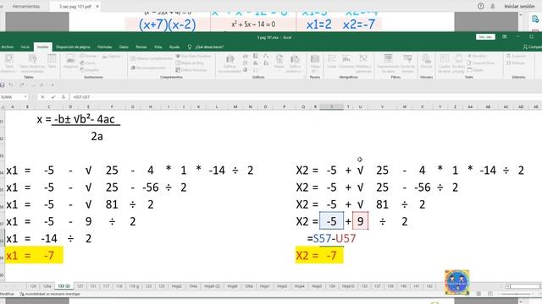The image size is (542, 304).
Task: Undo from the Quick Access Toolbar
Action: (11, 84)
